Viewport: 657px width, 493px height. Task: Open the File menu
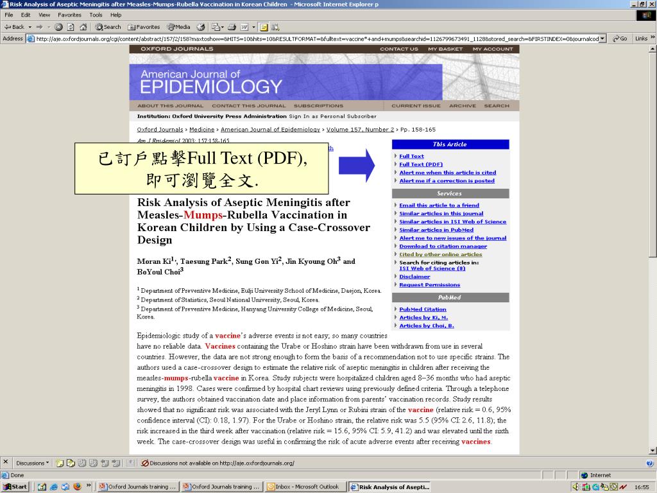tap(9, 15)
